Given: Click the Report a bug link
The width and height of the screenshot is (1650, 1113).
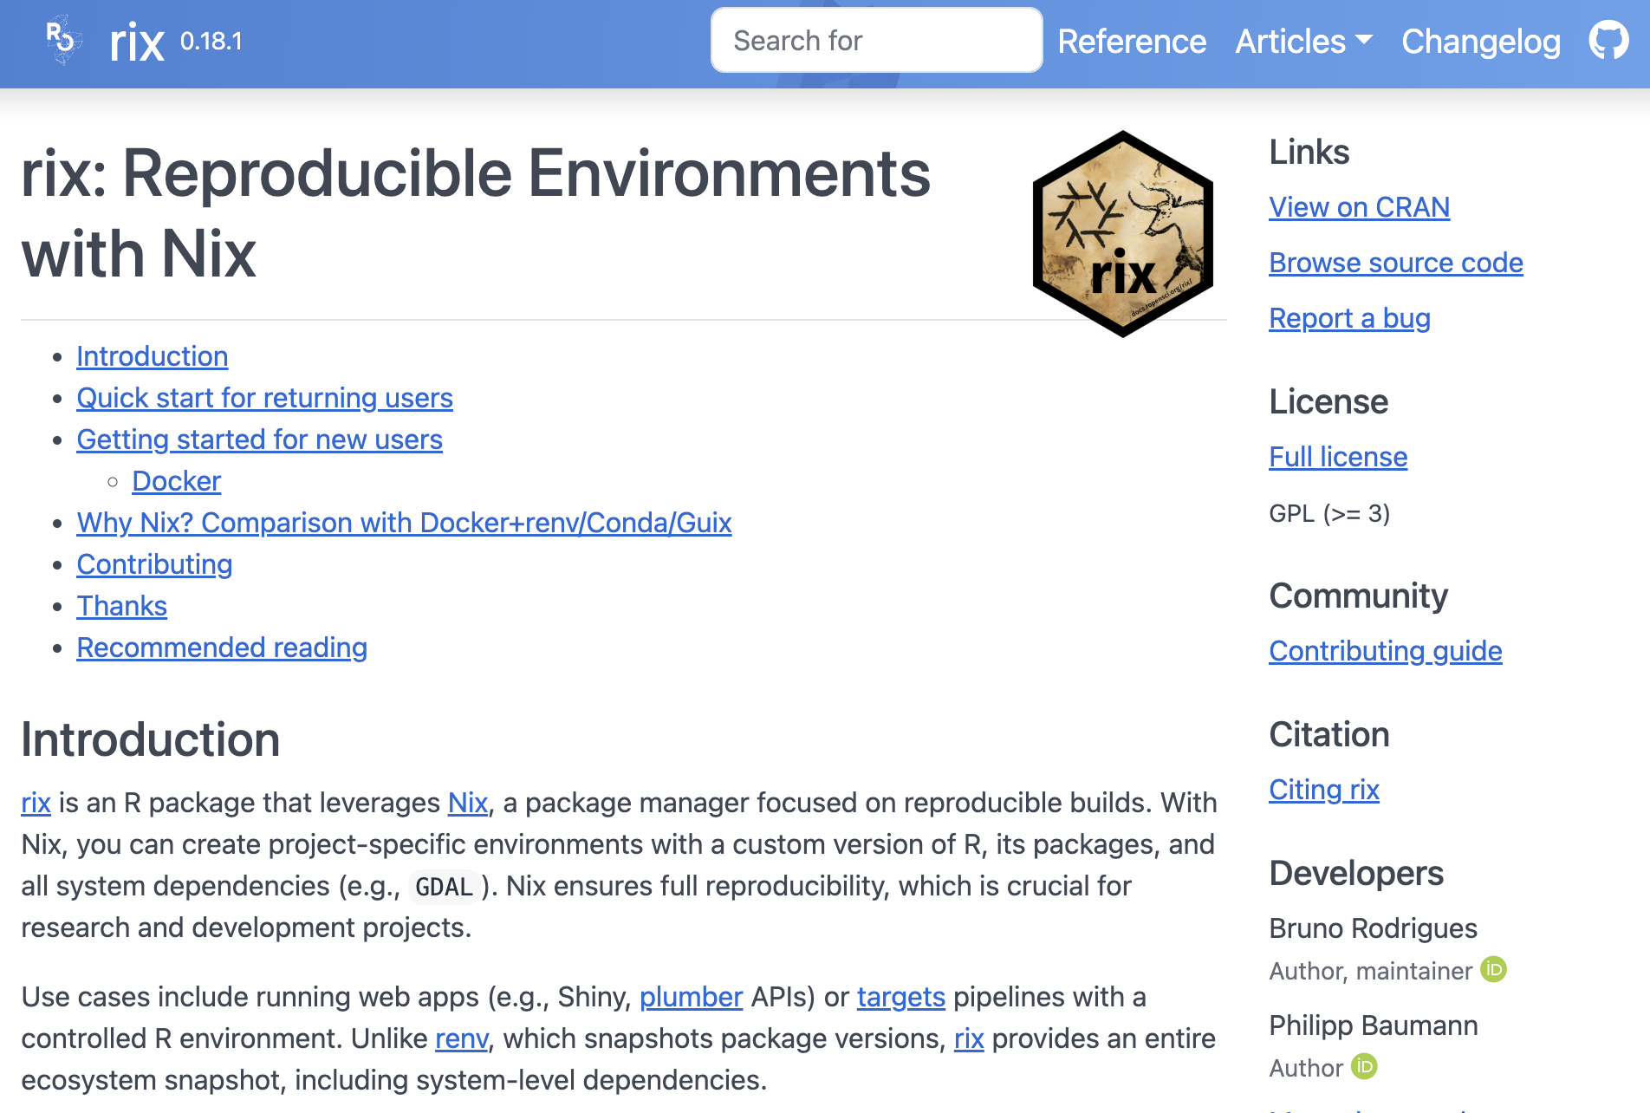Looking at the screenshot, I should [x=1349, y=318].
